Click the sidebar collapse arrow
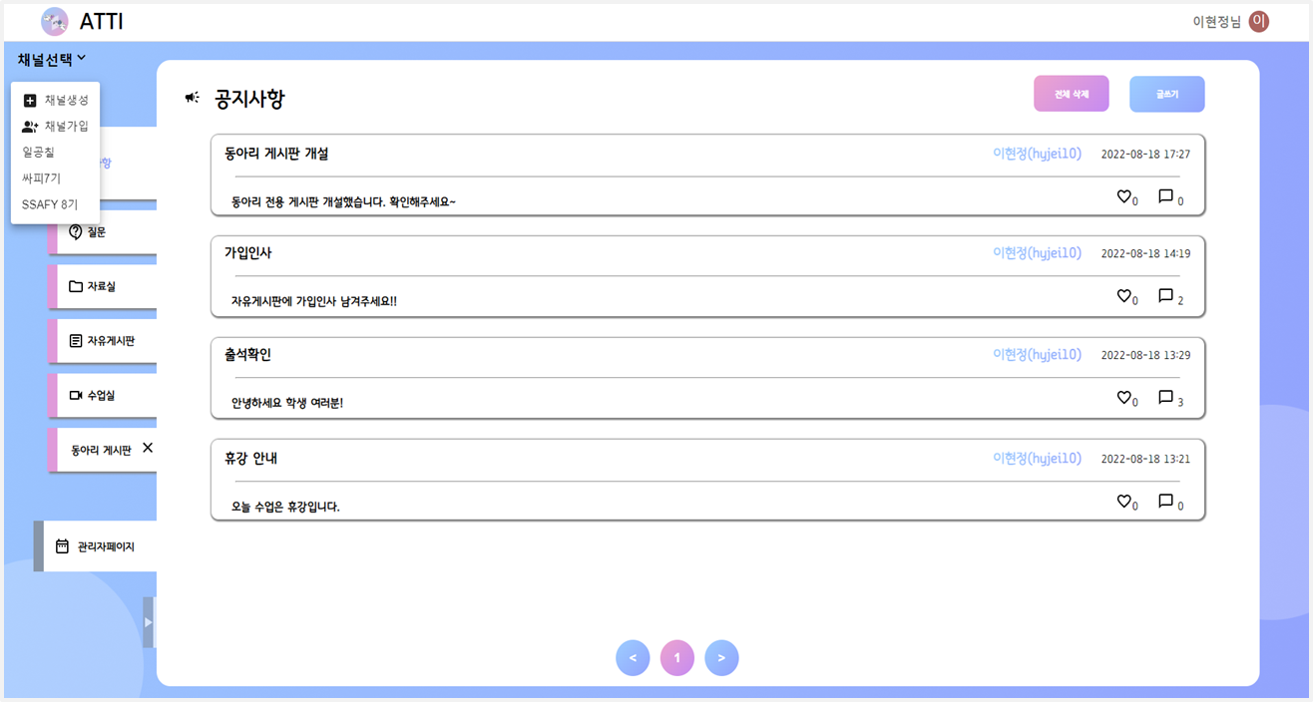Viewport: 1313px width, 702px height. coord(149,621)
